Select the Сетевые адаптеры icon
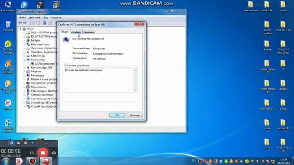Image resolution: width=294 pixels, height=165 pixels. coord(28,95)
